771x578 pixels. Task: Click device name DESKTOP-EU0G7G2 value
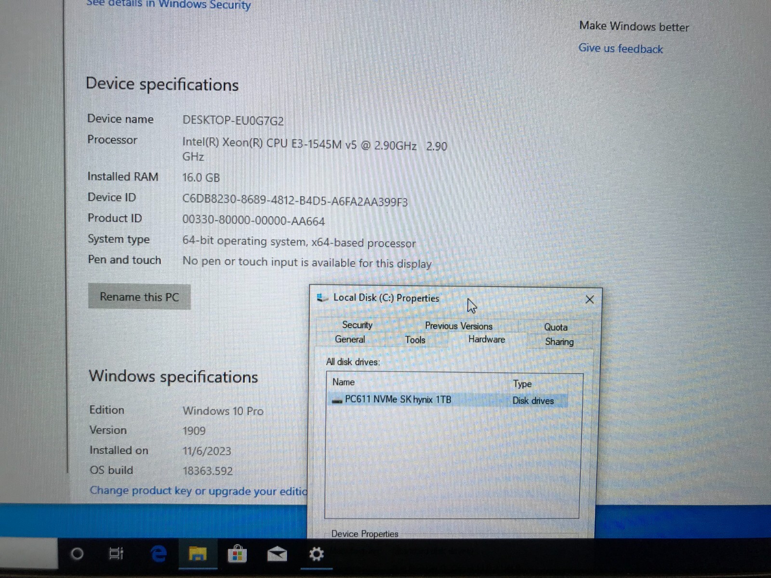click(233, 120)
